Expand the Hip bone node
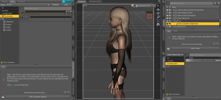This screenshot has height=100, width=221. 175,21
